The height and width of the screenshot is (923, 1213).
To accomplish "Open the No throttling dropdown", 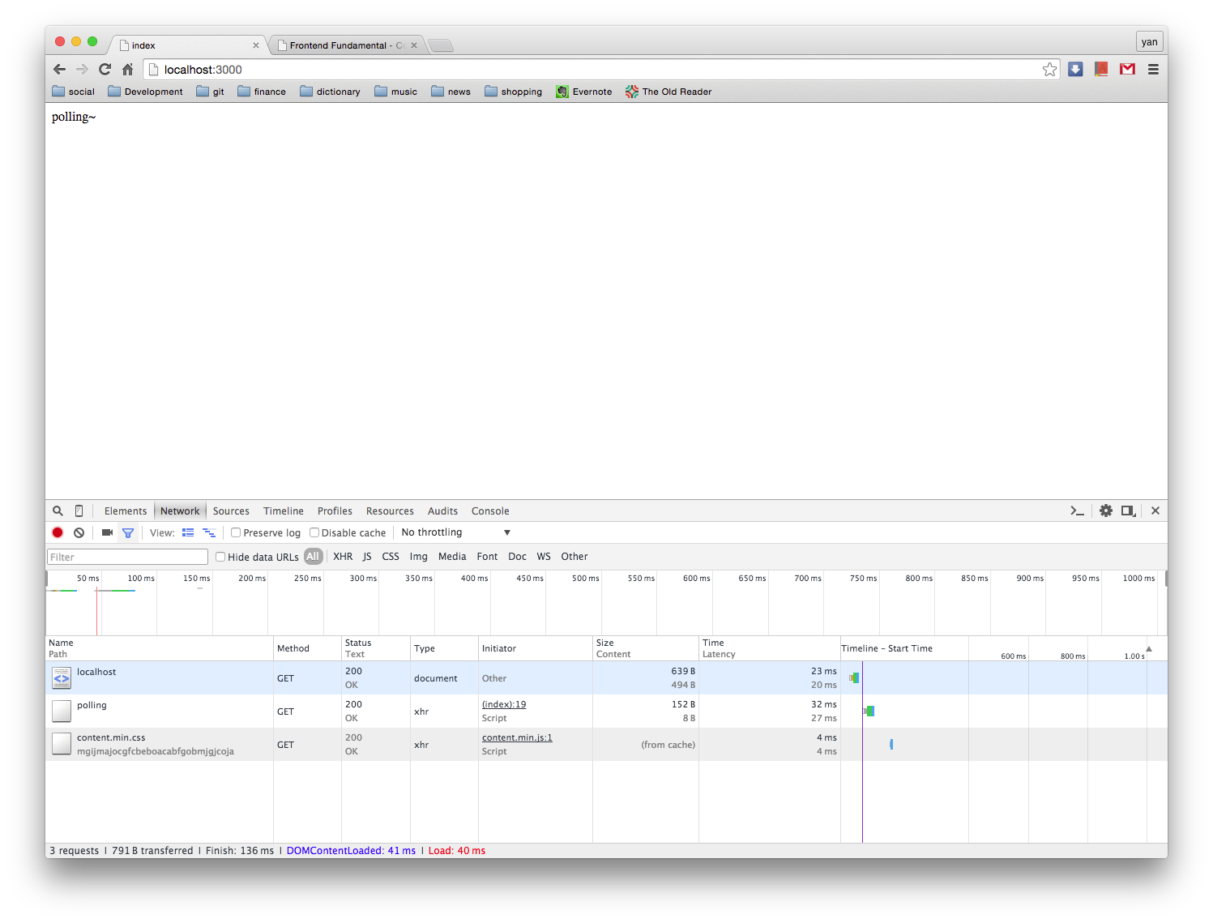I will click(455, 532).
